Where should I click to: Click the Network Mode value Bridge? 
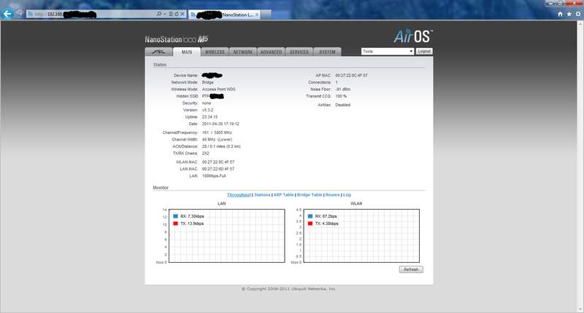(x=208, y=82)
